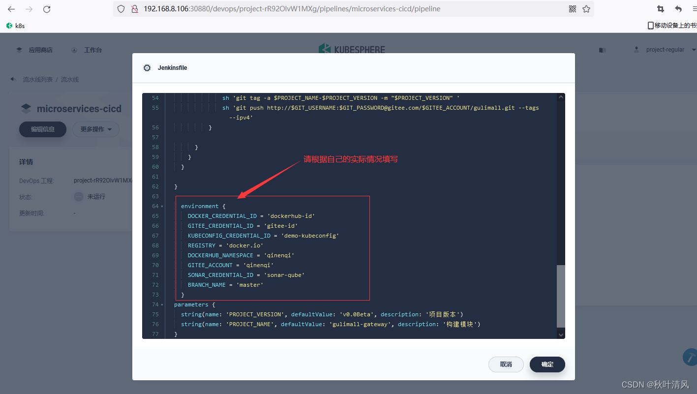Bookmark this page with star icon
This screenshot has width=697, height=394.
(x=586, y=9)
